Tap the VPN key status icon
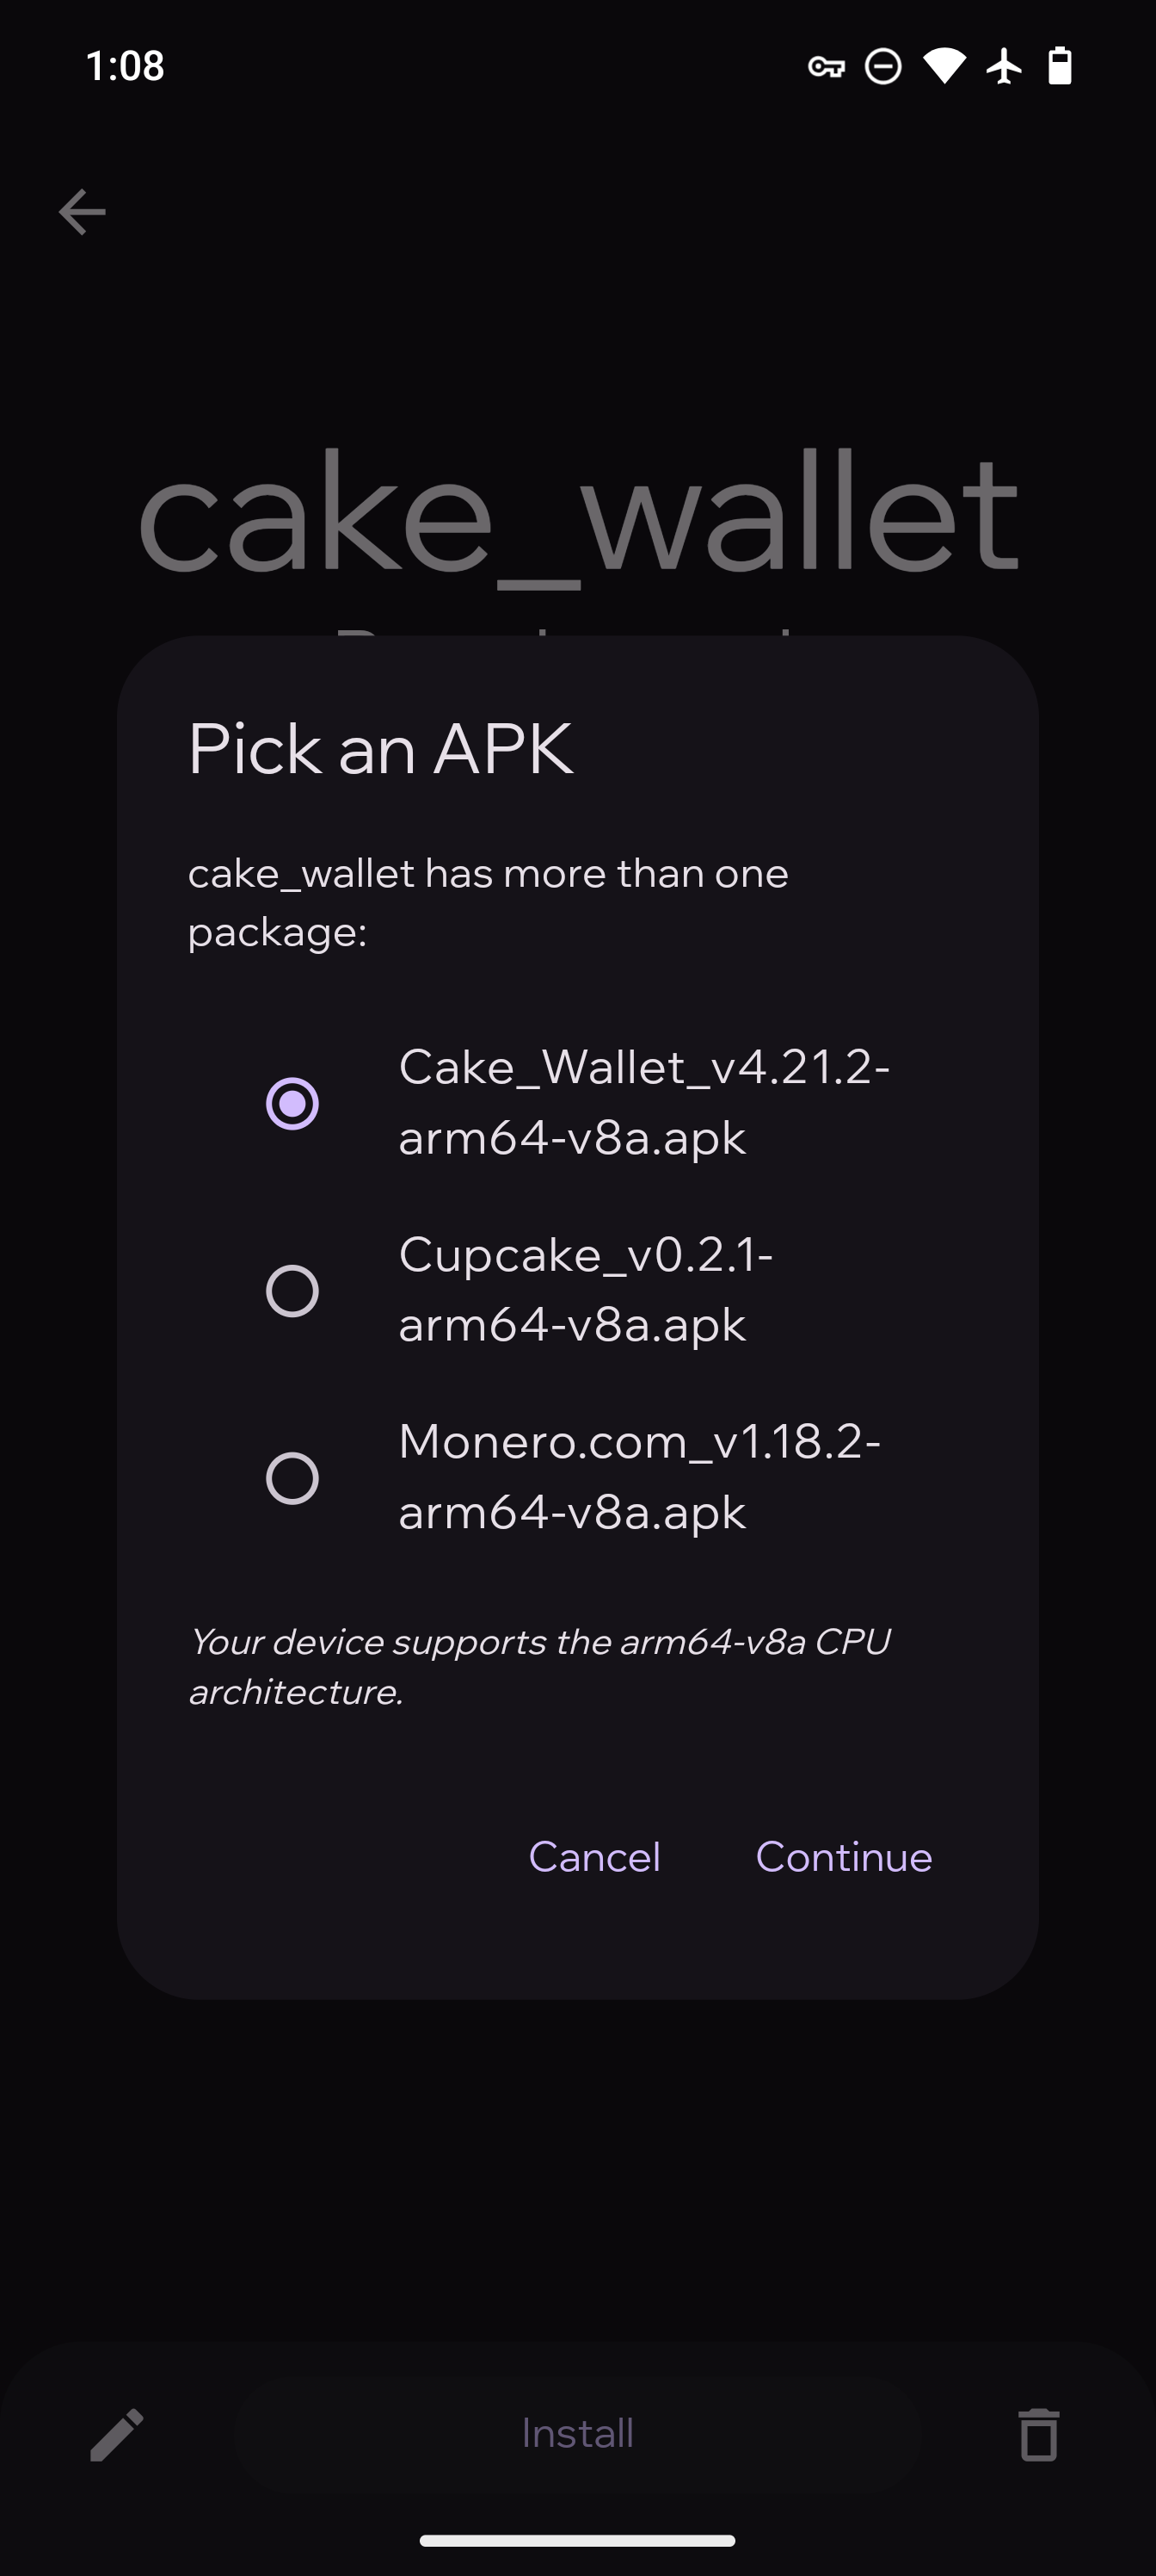 (827, 67)
